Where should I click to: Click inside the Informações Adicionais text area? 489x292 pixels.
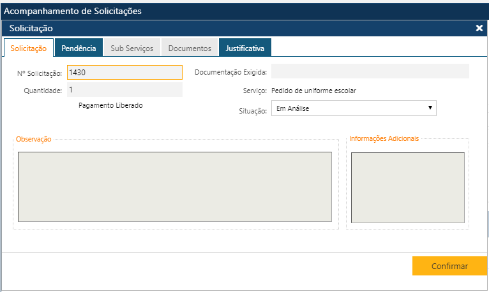pos(407,187)
